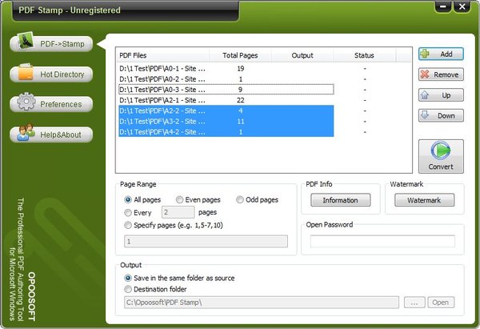Click the Total Pages column header
The height and width of the screenshot is (329, 480).
click(240, 55)
